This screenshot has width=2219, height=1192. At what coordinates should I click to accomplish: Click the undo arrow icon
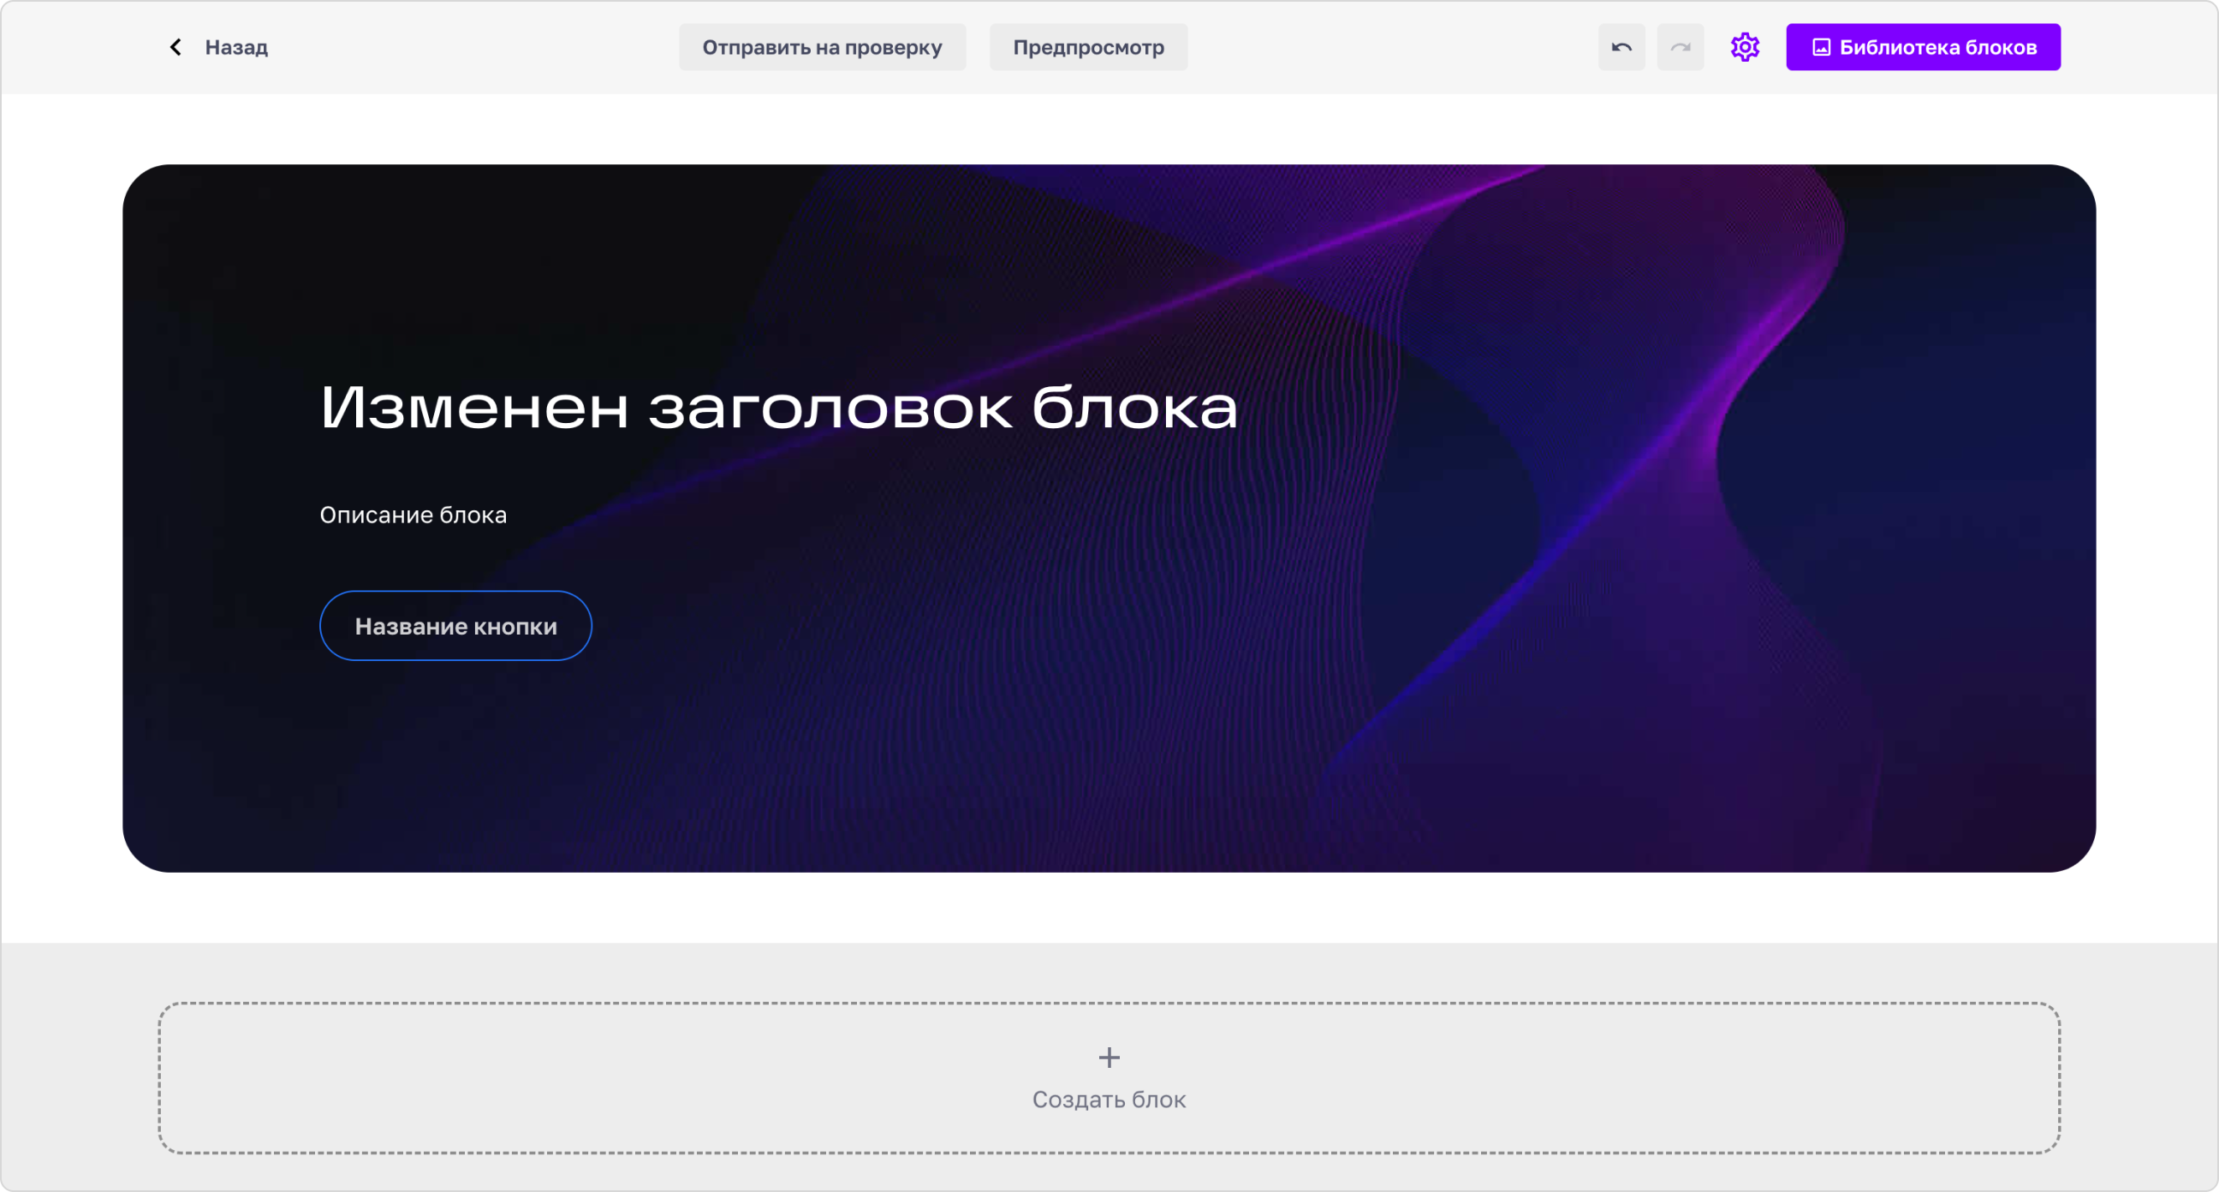click(1621, 47)
